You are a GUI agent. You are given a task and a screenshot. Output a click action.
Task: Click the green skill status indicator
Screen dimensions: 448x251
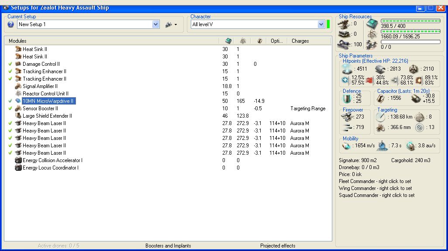[x=328, y=24]
